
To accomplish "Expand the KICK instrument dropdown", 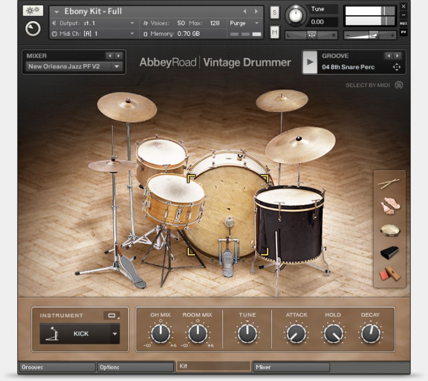I will (x=115, y=334).
